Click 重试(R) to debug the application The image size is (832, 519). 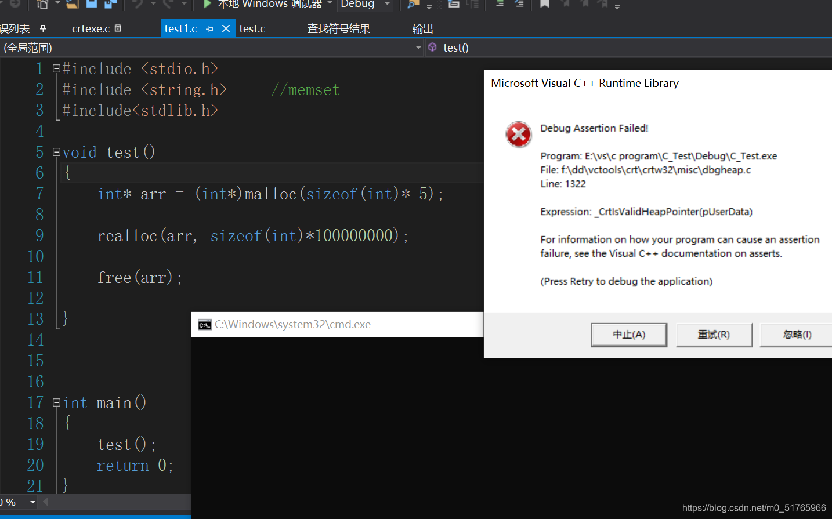(x=714, y=335)
